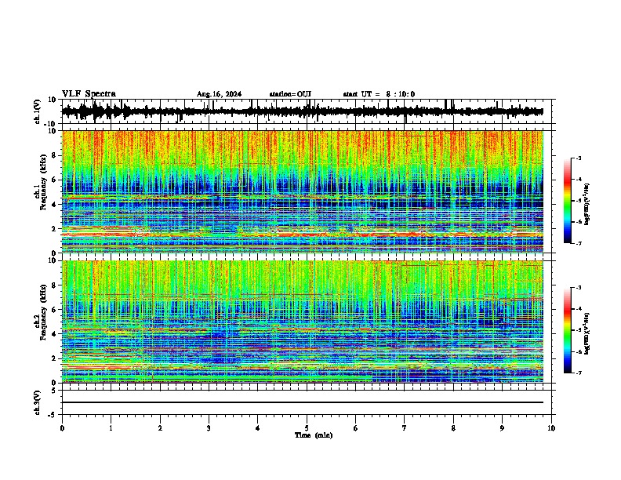The width and height of the screenshot is (621, 480).
Task: Click the "2" kHz tick of ch.2 spectrogram
Action: click(x=54, y=358)
